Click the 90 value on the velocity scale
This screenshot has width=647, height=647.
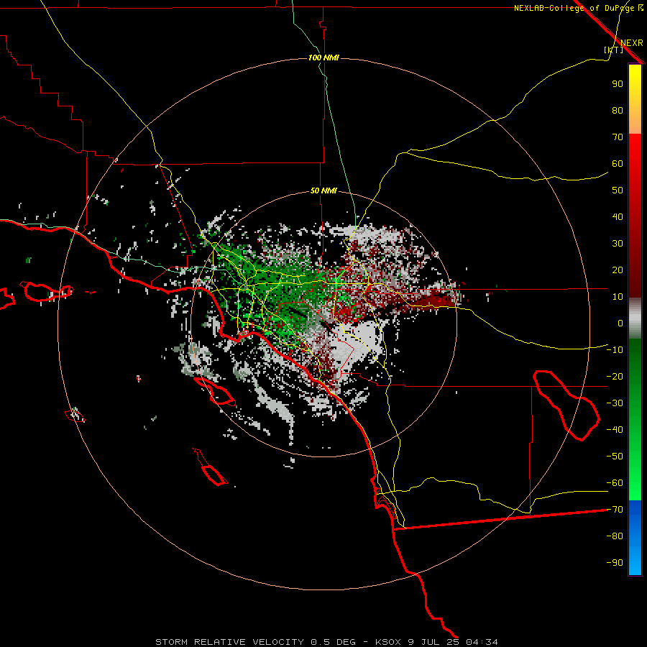[618, 84]
